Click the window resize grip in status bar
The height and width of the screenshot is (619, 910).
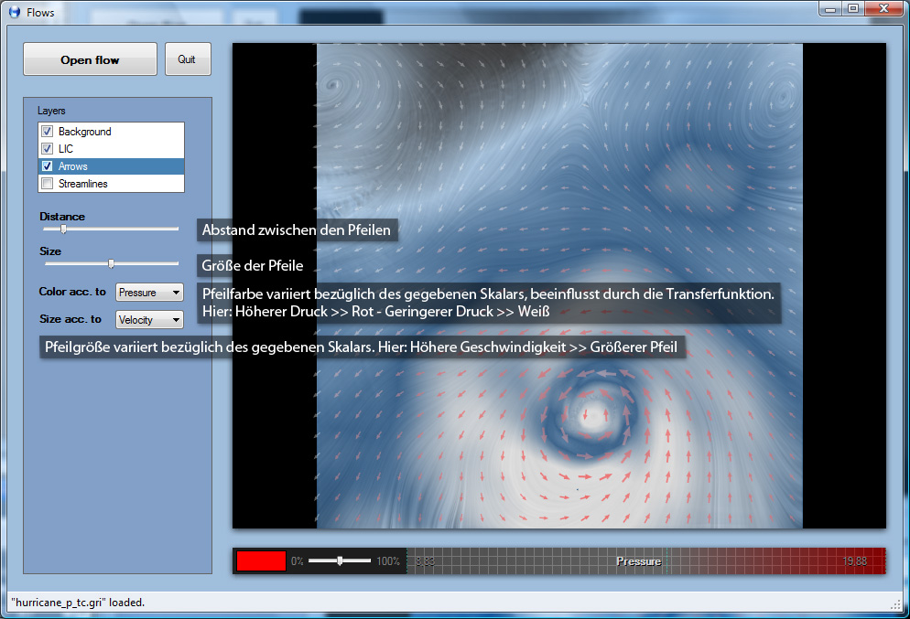pos(895,604)
